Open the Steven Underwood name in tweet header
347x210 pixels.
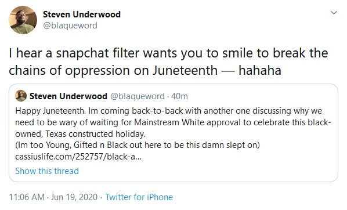[x=82, y=15]
